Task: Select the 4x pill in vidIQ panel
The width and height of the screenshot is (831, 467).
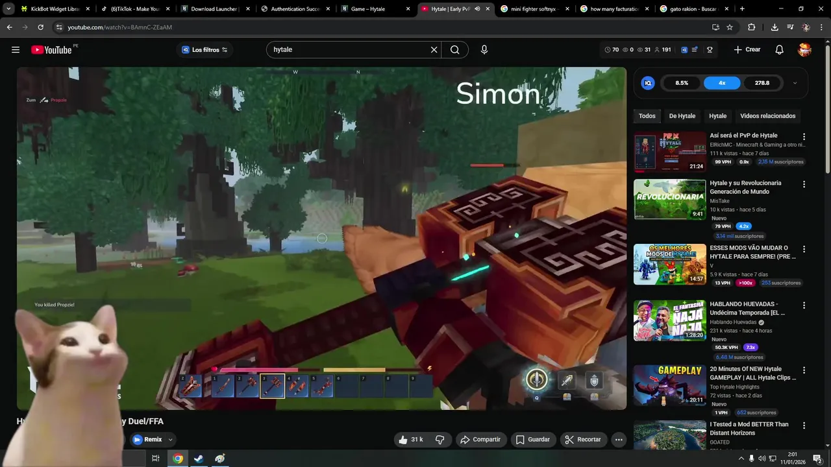Action: pos(722,83)
